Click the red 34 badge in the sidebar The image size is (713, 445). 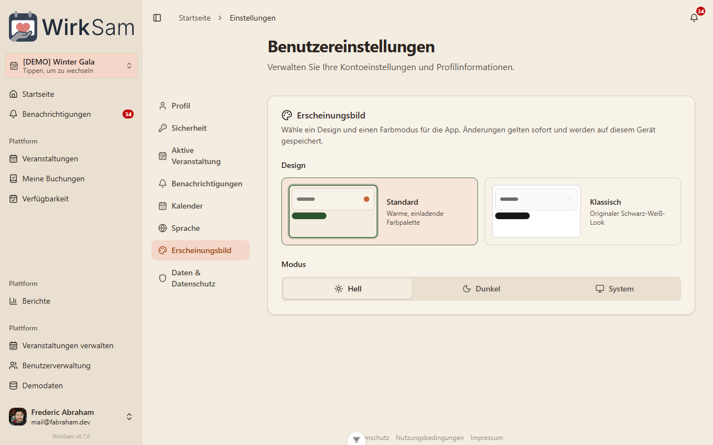click(x=128, y=114)
